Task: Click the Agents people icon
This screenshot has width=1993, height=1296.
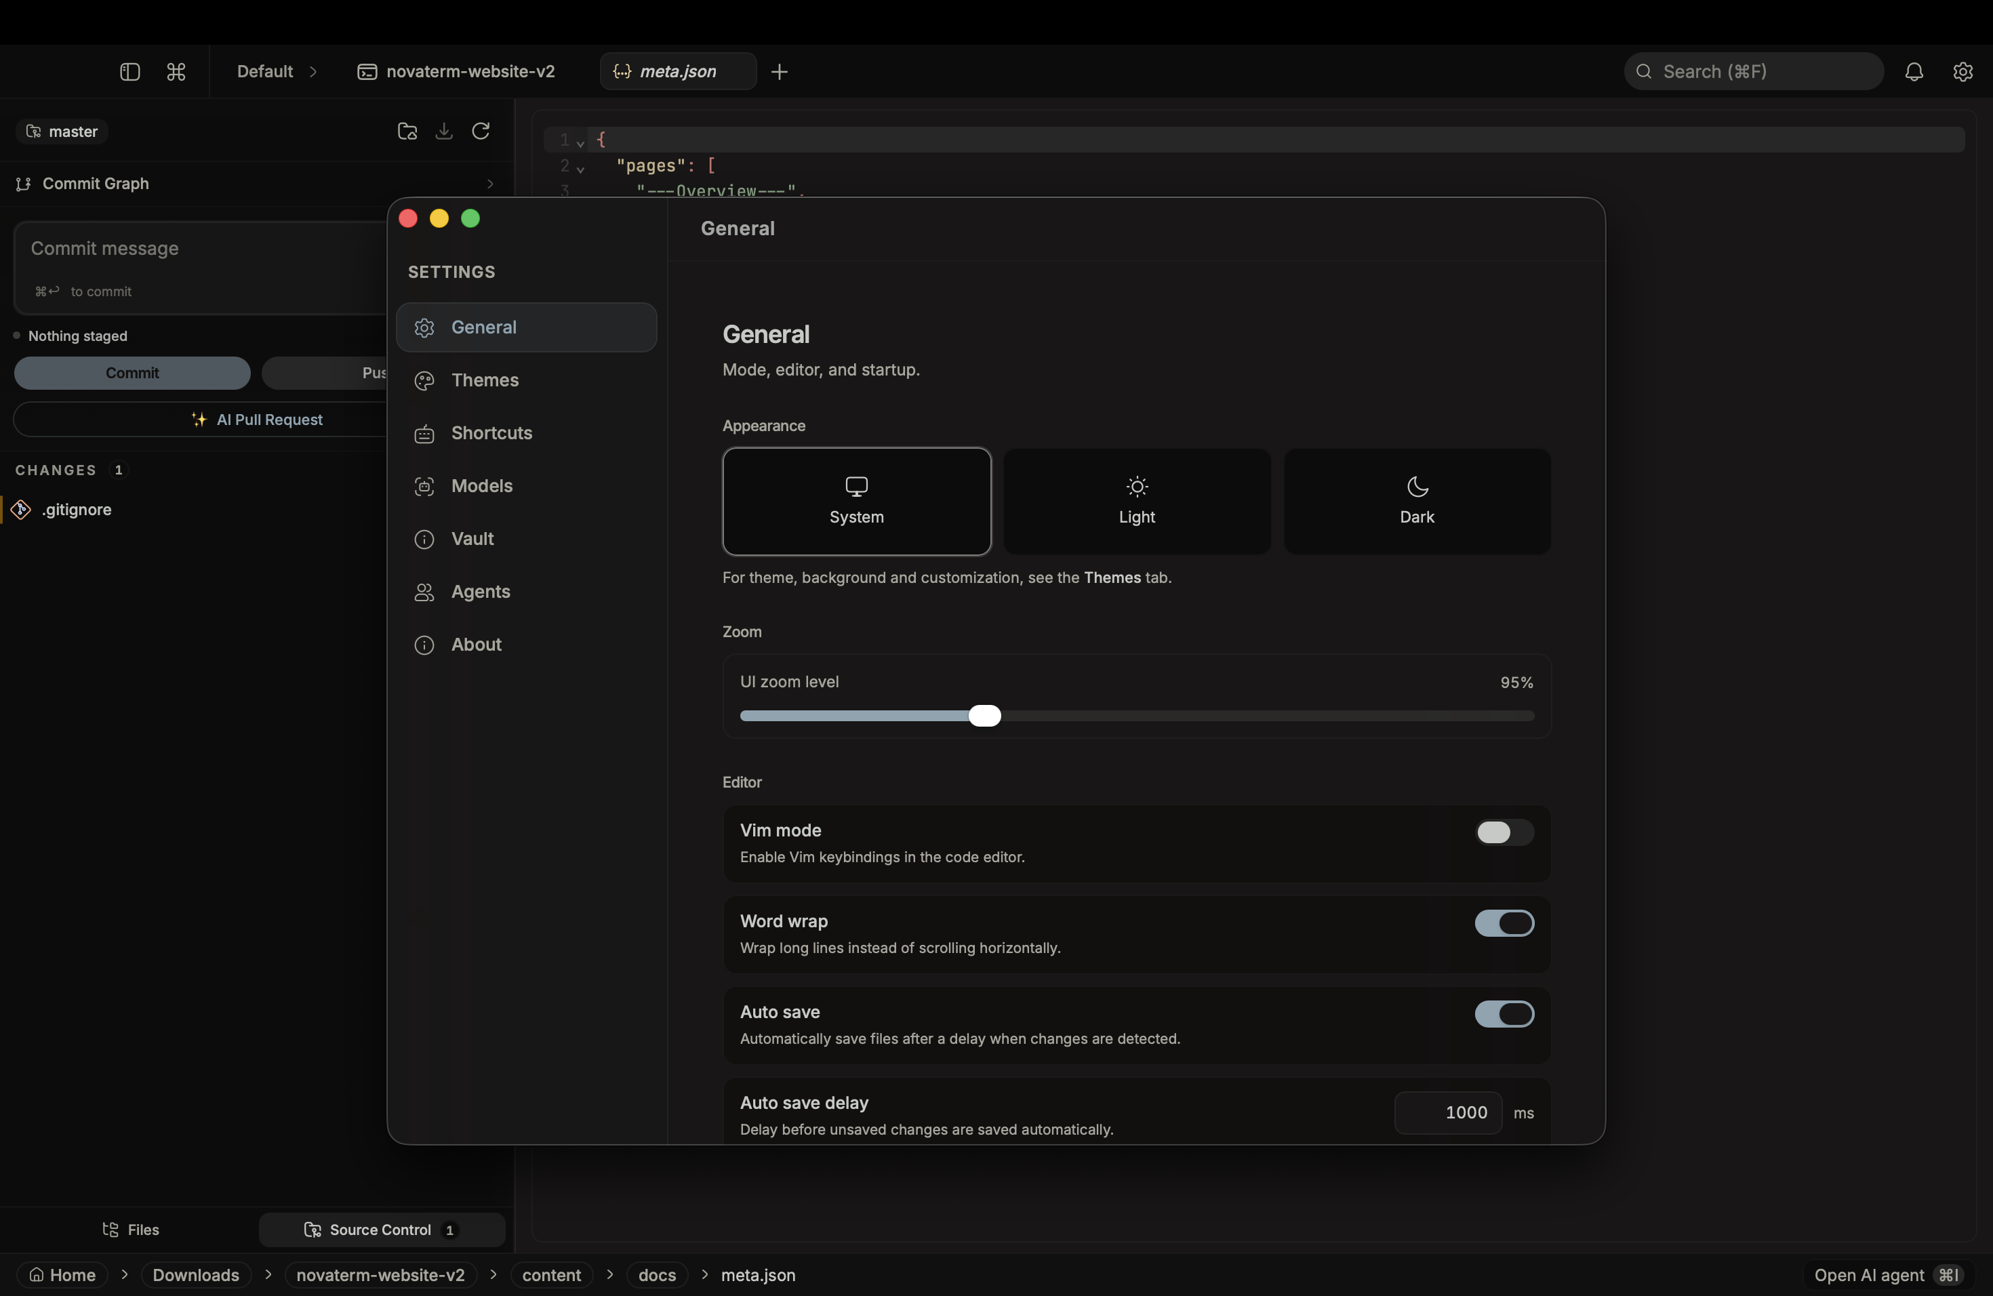Action: pyautogui.click(x=424, y=592)
